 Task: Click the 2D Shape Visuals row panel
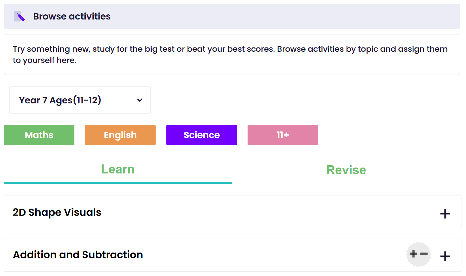[233, 212]
